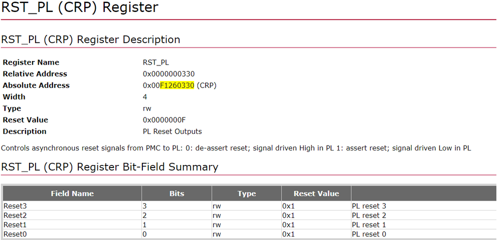Click the 'rw' type cell in the Reset2 row
501x240 pixels.
pos(247,215)
